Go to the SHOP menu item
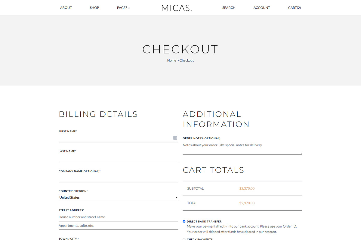Viewport: 361px width, 240px height. [94, 8]
